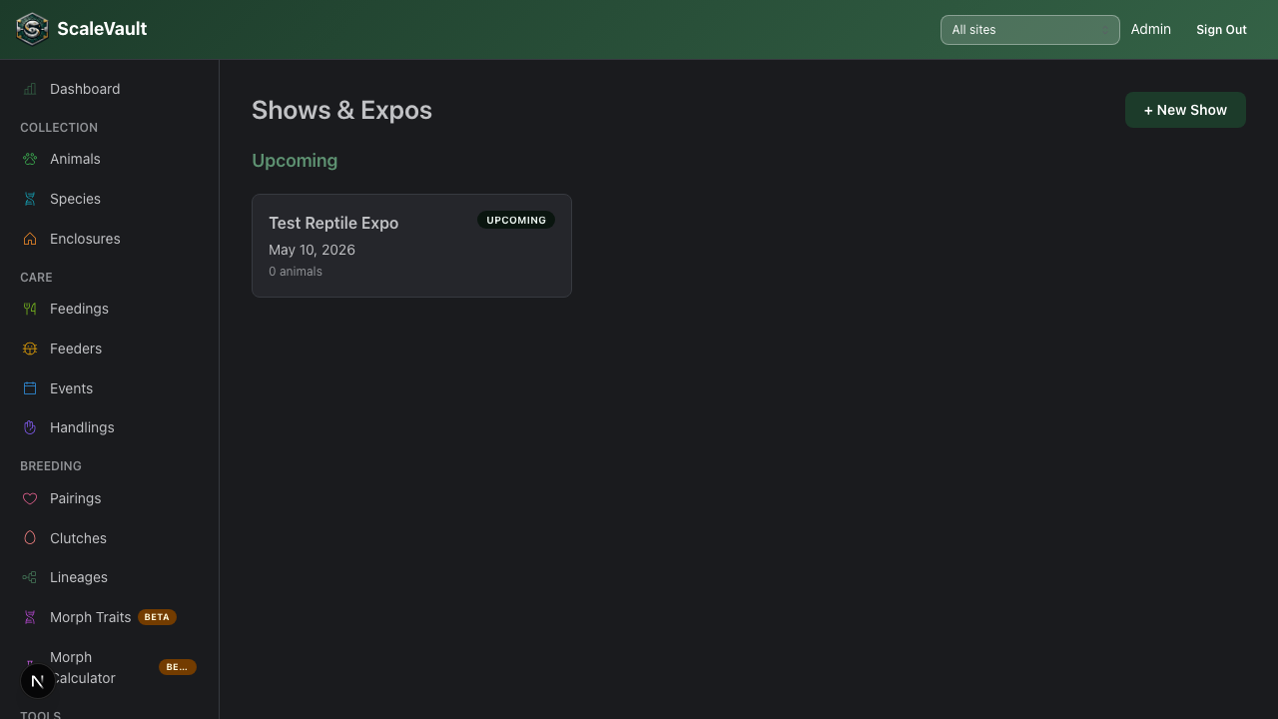Click the Enclosures house icon
The image size is (1278, 719).
30,239
